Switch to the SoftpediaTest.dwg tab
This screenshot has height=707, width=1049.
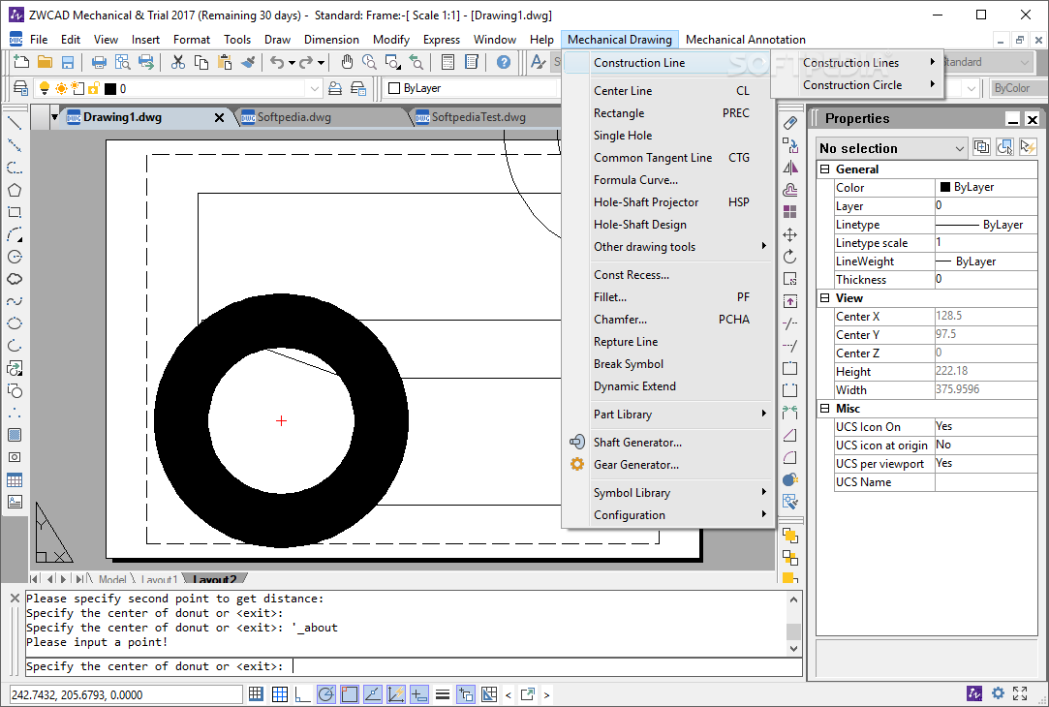coord(478,117)
